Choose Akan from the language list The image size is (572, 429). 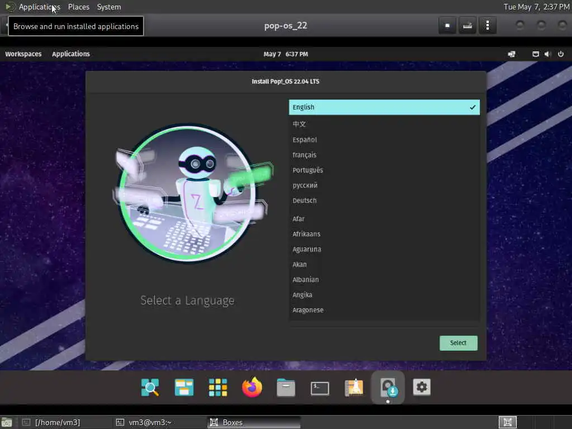pos(384,264)
